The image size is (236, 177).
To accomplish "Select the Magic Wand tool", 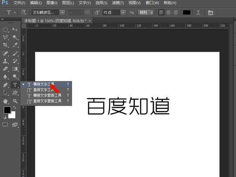I will 15,37.
